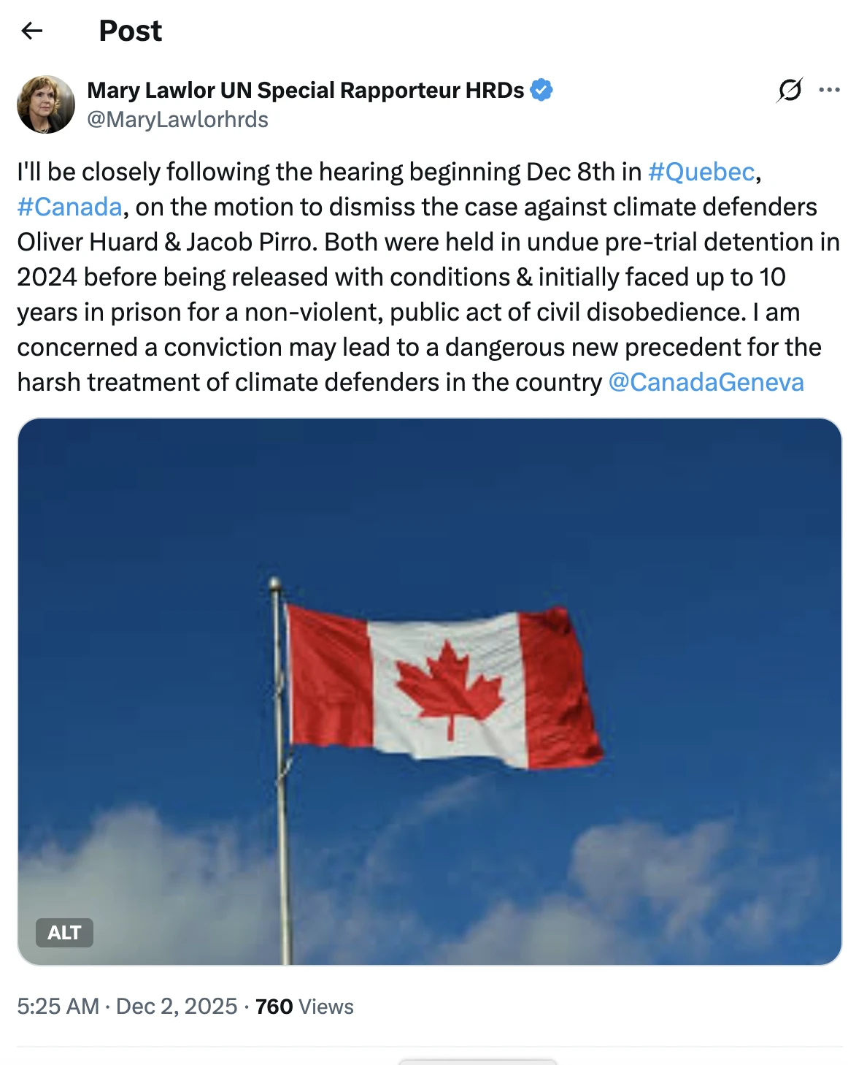Viewport: 848px width, 1065px height.
Task: Click the Dec 2, 2025 date
Action: click(177, 1007)
